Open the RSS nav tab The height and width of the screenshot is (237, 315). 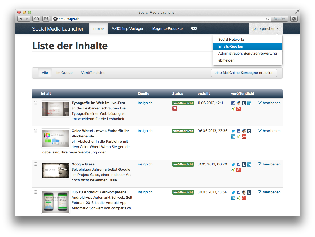(x=194, y=29)
